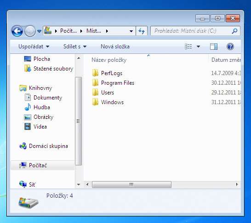Open Videa library
This screenshot has width=251, height=223.
(40, 127)
